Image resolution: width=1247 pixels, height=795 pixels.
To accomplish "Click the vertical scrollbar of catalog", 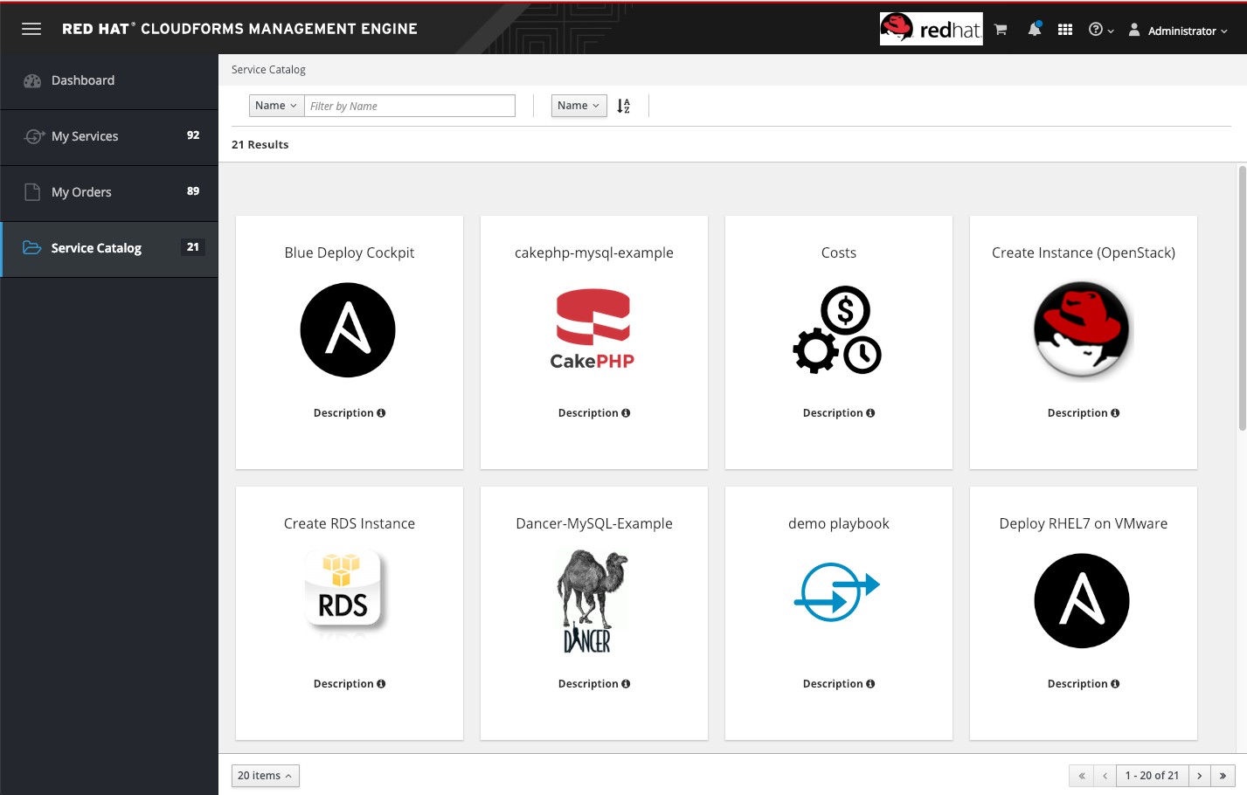I will [x=1242, y=297].
